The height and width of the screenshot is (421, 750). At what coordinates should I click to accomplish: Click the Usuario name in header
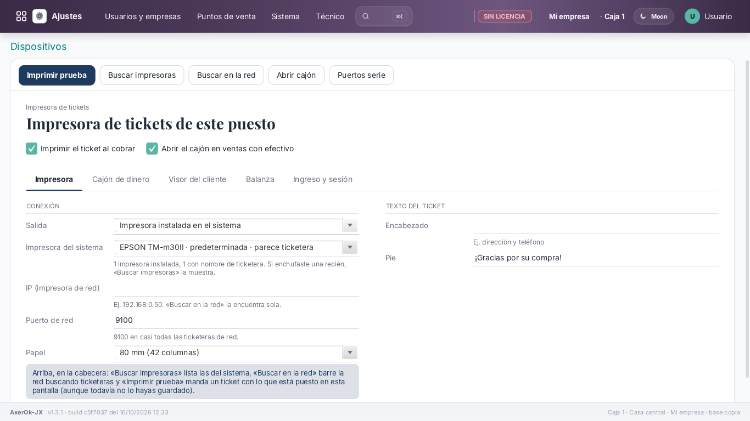pos(718,16)
